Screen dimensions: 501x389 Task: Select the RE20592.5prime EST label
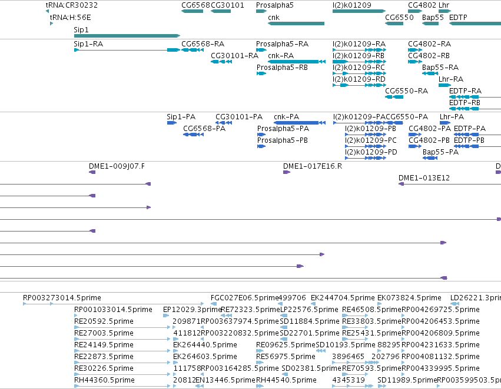point(104,322)
